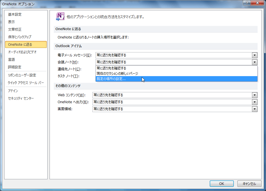Click the 会議ノート combo box field
This screenshot has height=191, width=266.
(x=176, y=62)
